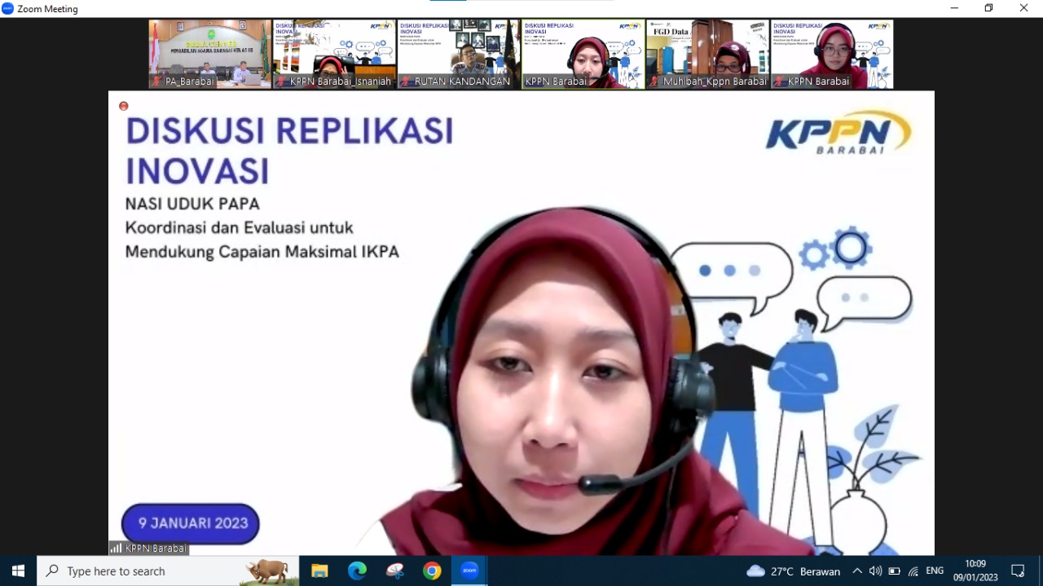
Task: Open the notification center panel
Action: point(1018,571)
